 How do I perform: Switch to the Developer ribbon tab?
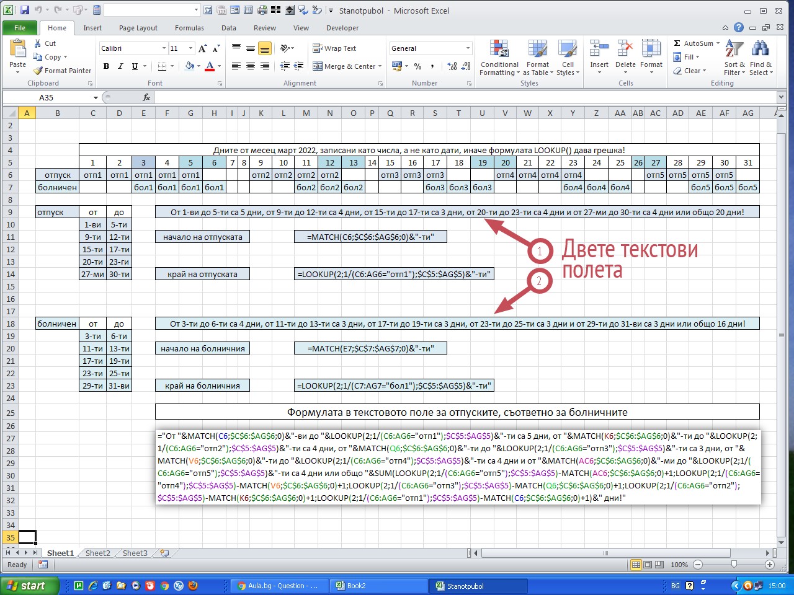[x=342, y=28]
